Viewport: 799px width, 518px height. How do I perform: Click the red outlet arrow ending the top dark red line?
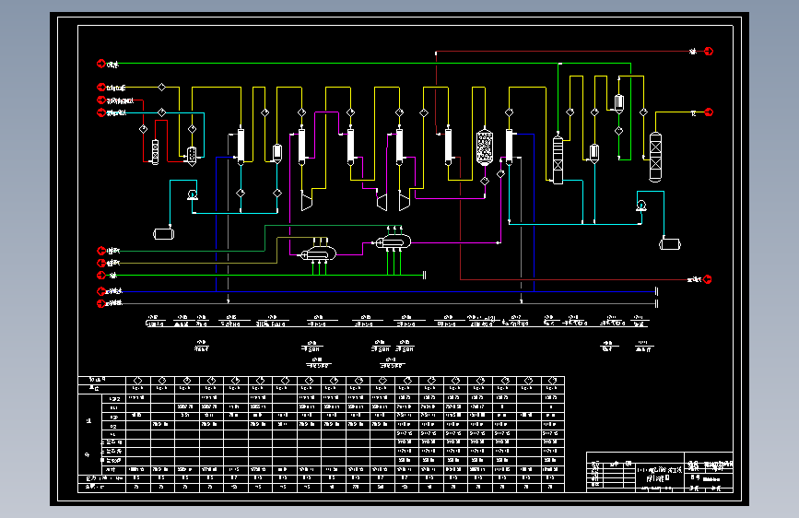[x=709, y=51]
